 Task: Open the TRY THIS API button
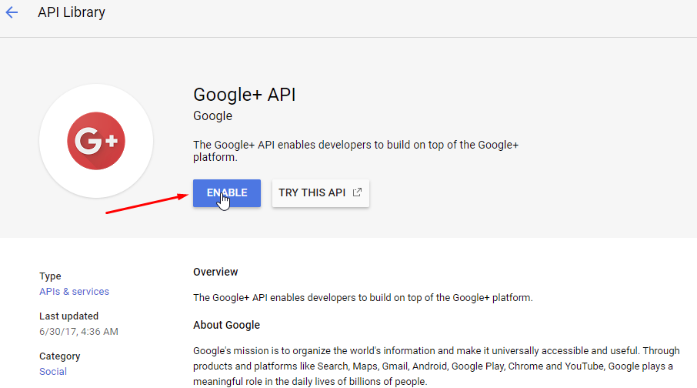[312, 192]
